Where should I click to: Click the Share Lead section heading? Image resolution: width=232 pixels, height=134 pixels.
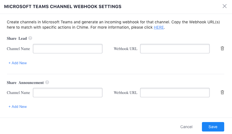coord(16,38)
